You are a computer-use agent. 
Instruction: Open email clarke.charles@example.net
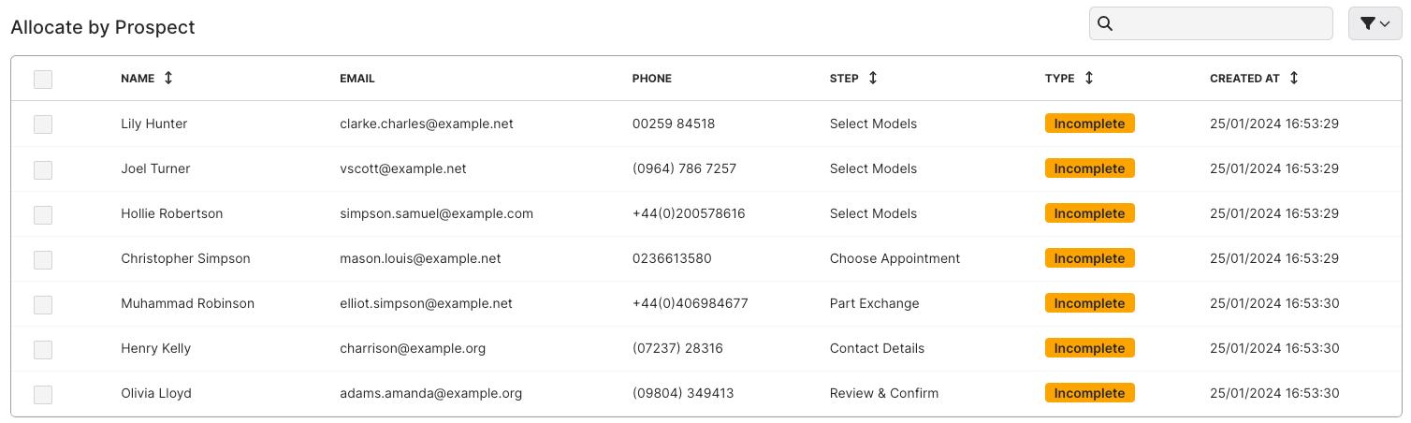click(x=426, y=124)
